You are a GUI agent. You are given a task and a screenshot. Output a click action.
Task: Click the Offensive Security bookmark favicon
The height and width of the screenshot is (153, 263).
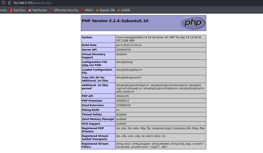(x=51, y=10)
